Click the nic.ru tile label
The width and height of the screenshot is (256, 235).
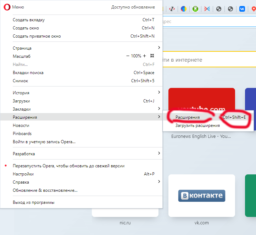[x=125, y=223]
